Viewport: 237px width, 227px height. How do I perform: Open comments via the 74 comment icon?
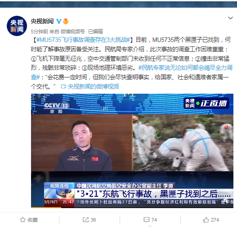tap(150, 220)
